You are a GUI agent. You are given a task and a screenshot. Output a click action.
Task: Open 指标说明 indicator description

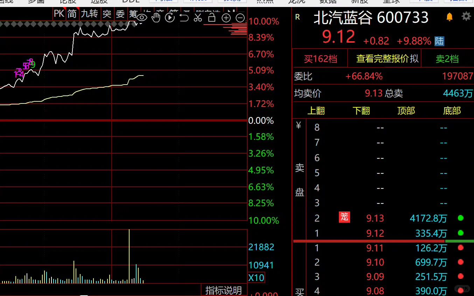click(224, 290)
